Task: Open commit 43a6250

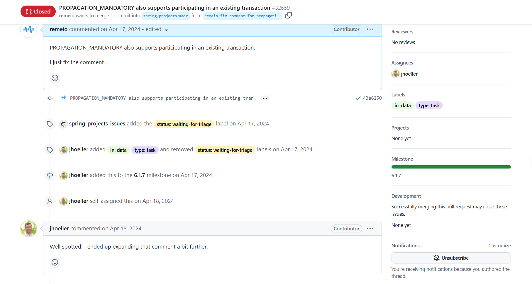Action: click(x=372, y=98)
